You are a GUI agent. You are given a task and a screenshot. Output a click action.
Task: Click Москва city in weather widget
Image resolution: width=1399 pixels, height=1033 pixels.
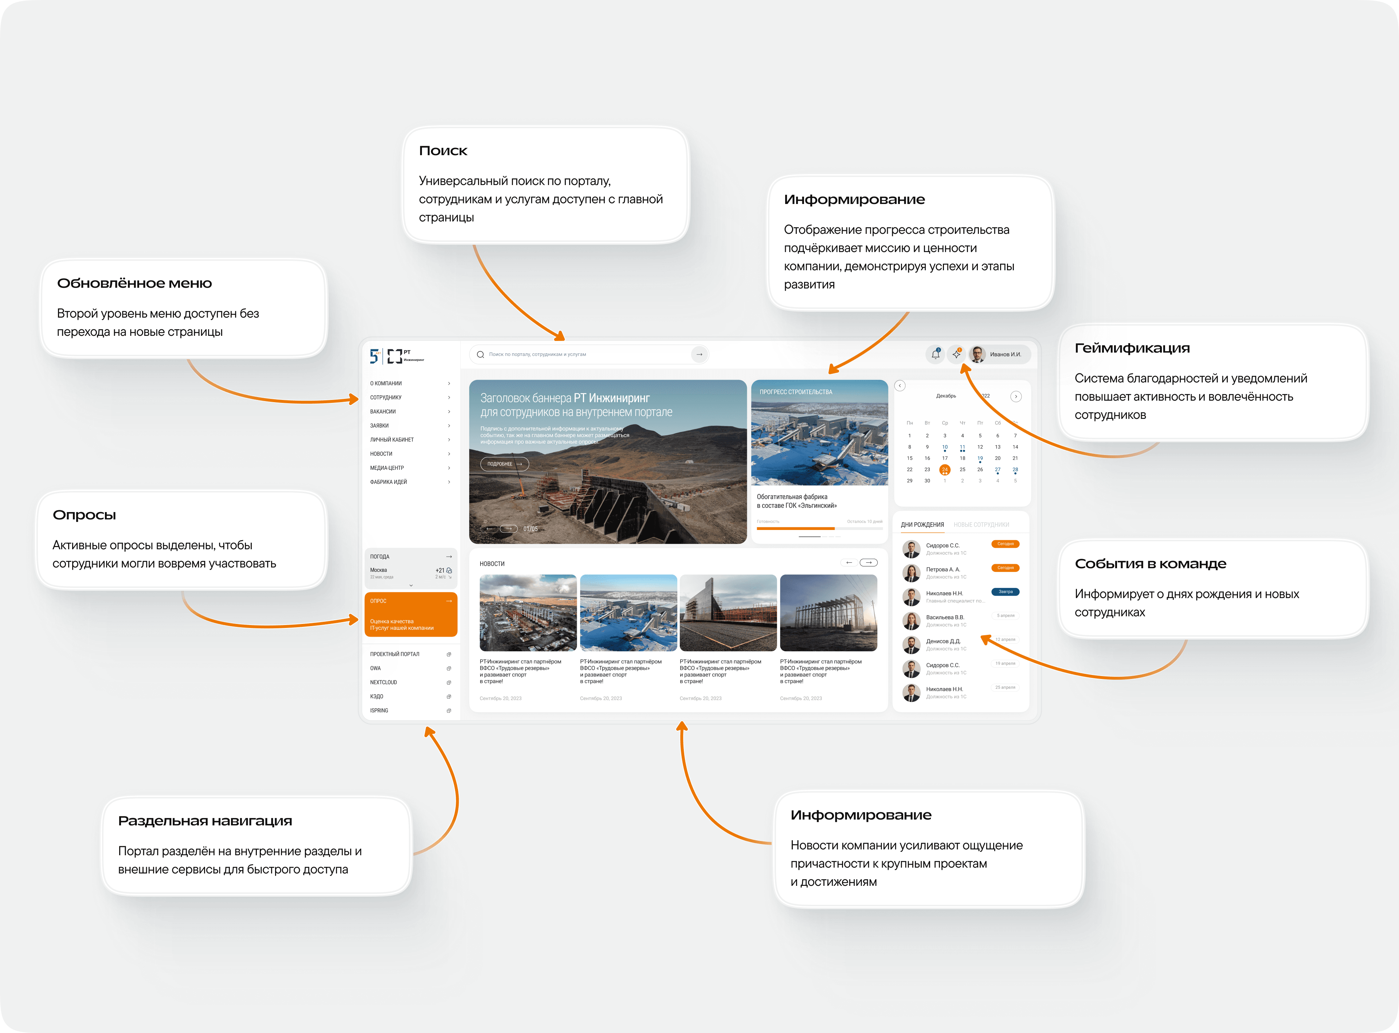[x=379, y=570]
